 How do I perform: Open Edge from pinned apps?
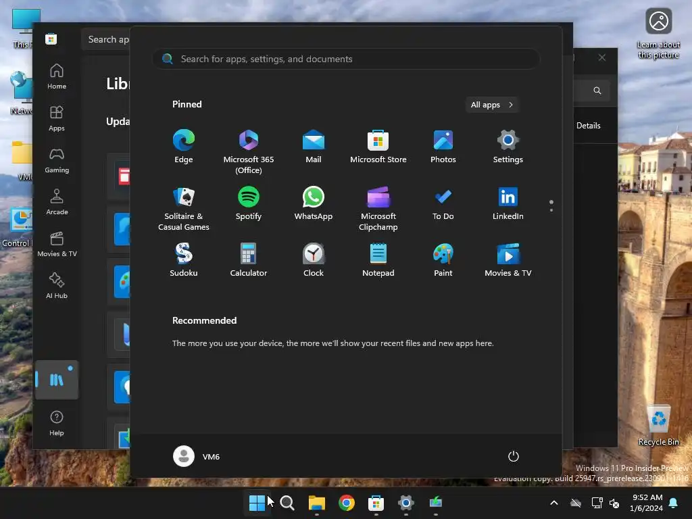tap(184, 147)
